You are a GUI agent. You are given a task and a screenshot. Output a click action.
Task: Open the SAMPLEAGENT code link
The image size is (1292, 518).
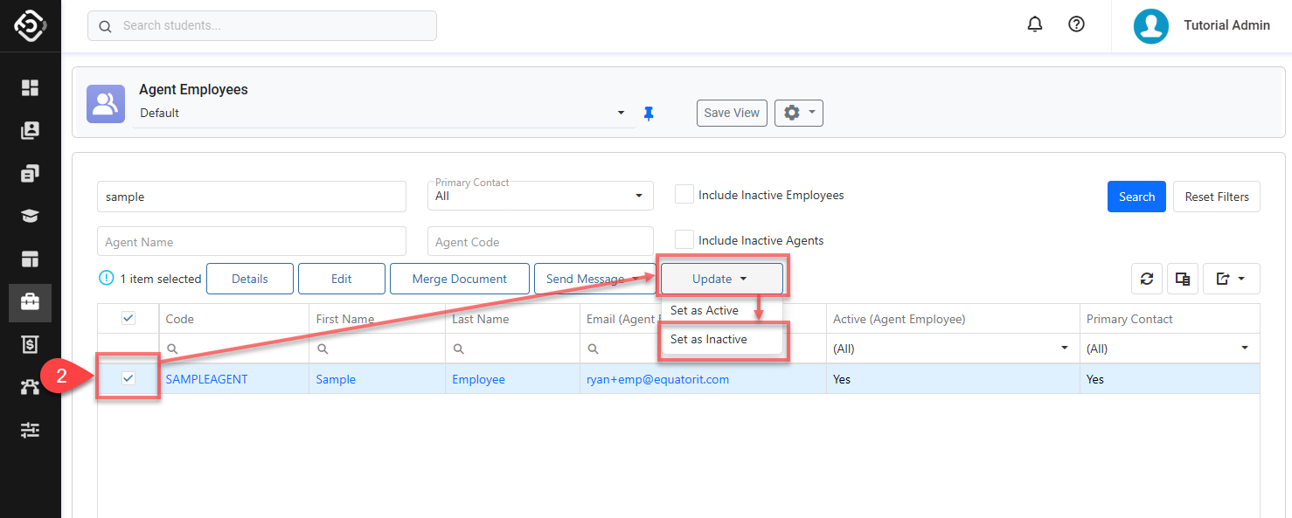206,379
